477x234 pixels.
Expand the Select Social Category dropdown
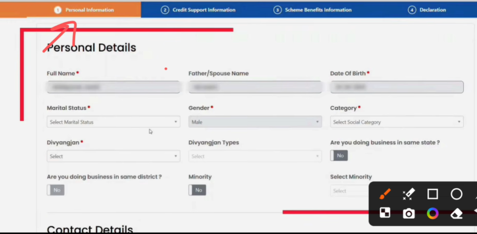click(x=397, y=122)
